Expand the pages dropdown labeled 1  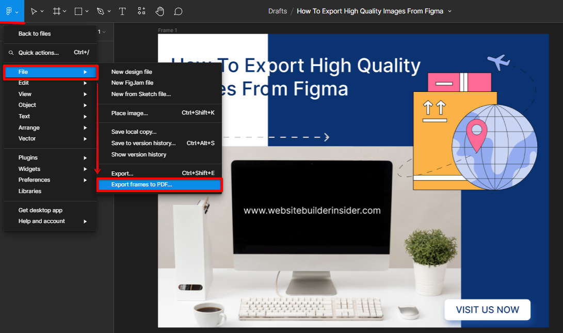(x=102, y=32)
